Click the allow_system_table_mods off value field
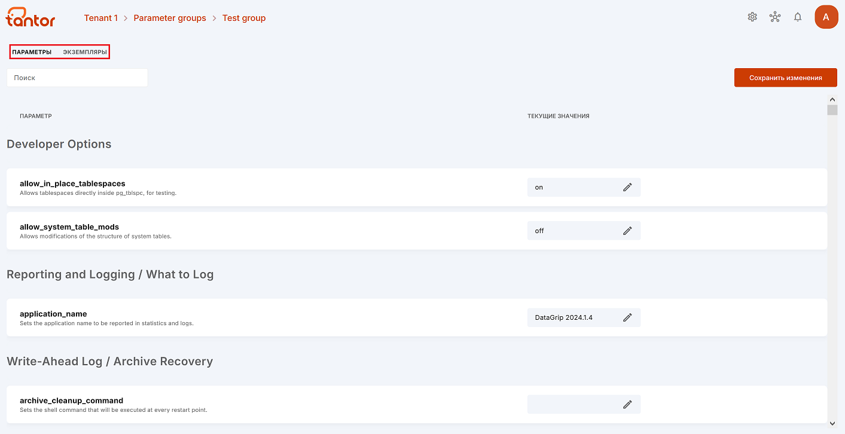The image size is (845, 434). pos(584,231)
